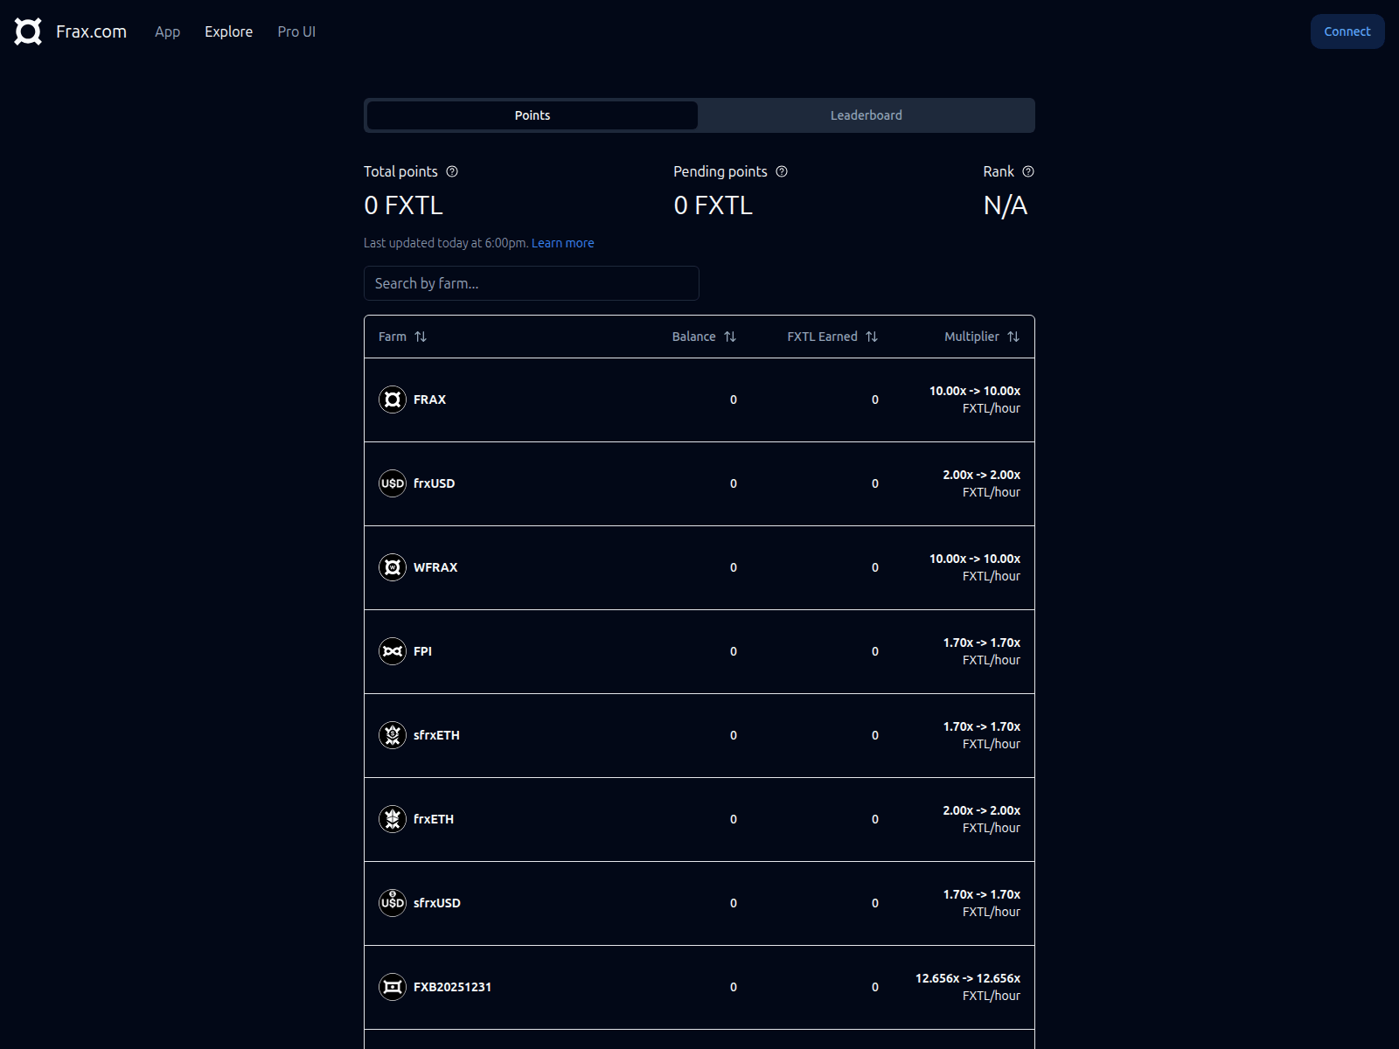Image resolution: width=1399 pixels, height=1049 pixels.
Task: Sort table by Balance column arrows
Action: pos(730,337)
